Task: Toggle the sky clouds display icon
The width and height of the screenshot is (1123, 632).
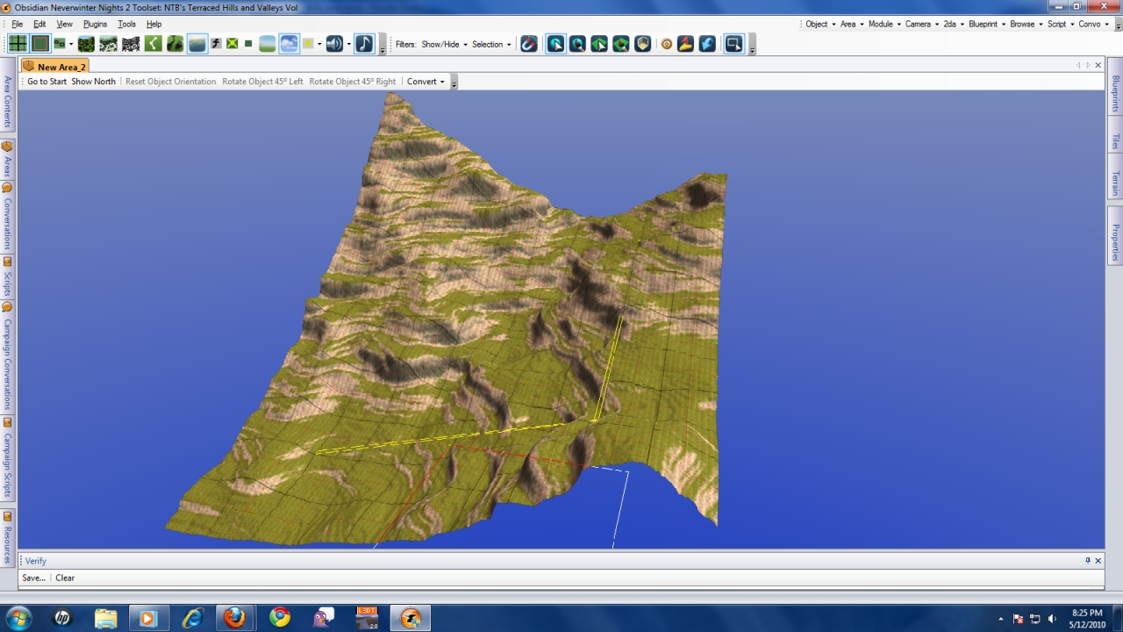Action: pyautogui.click(x=289, y=44)
